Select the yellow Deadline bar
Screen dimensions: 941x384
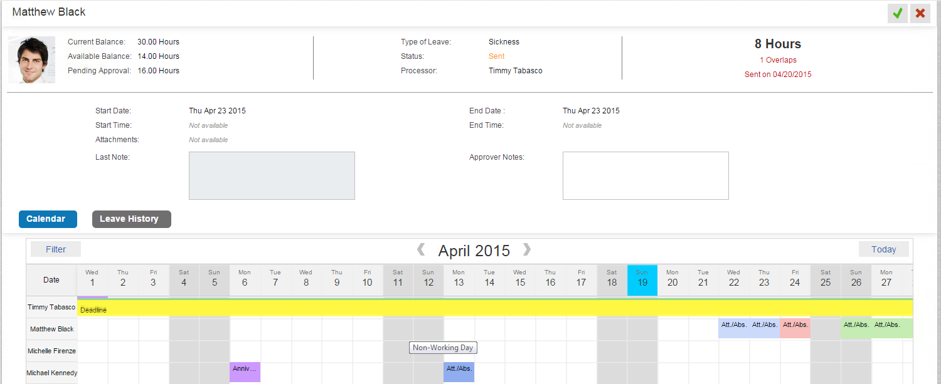(x=495, y=308)
